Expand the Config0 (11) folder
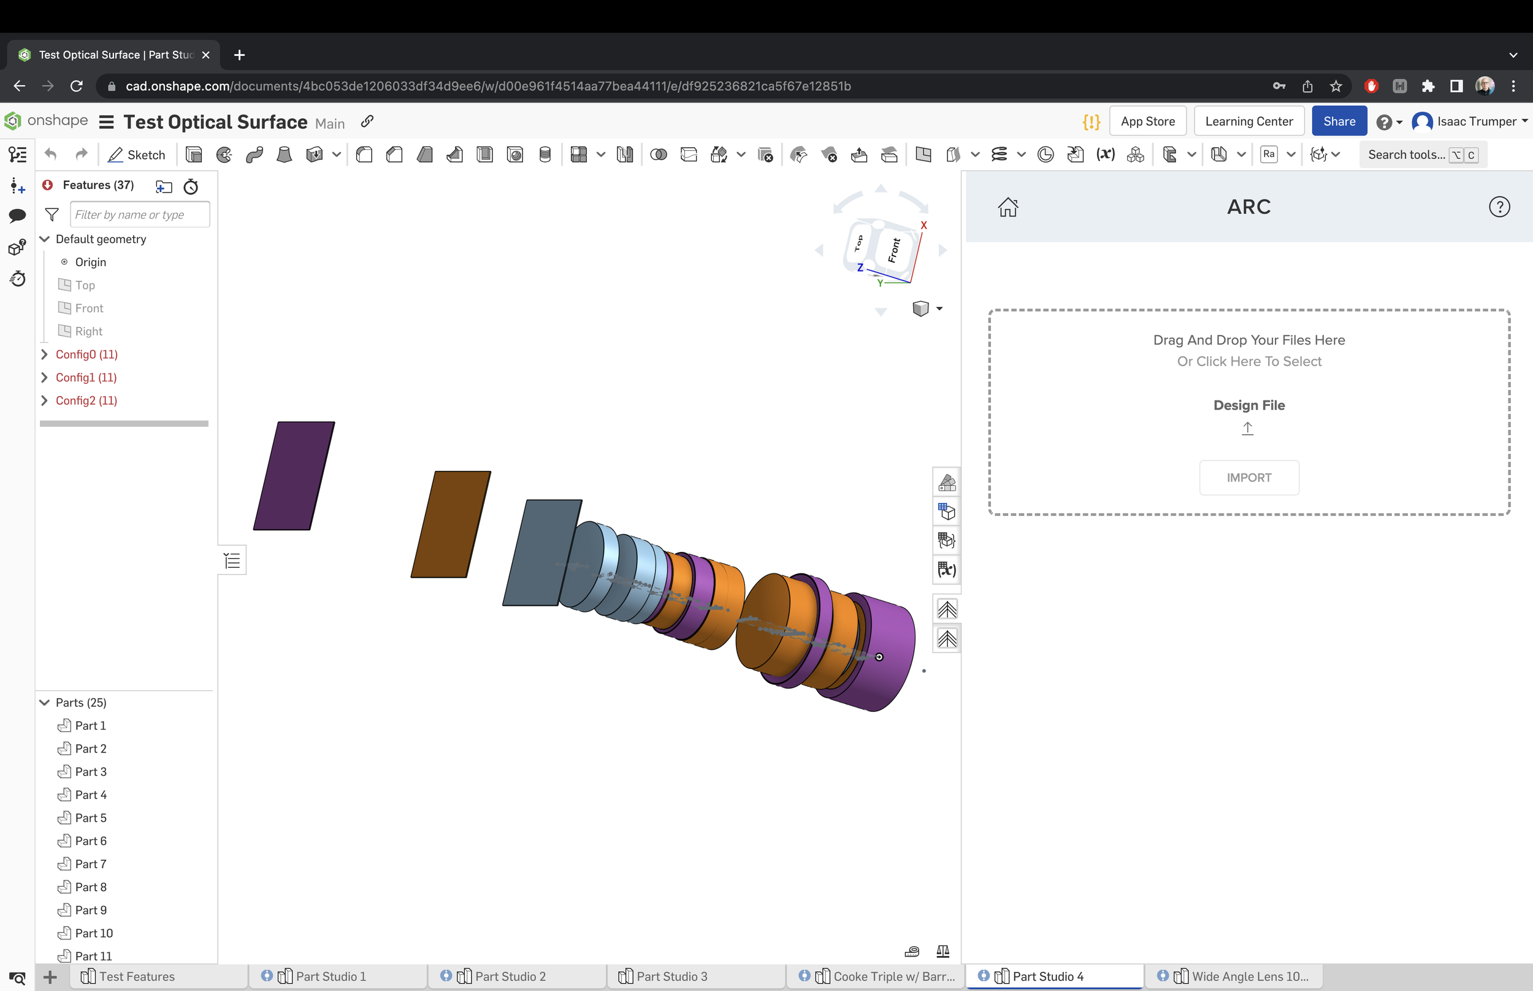This screenshot has height=991, width=1533. pos(44,354)
